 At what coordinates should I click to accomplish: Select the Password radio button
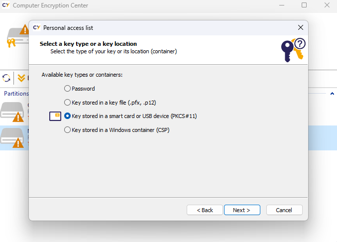pyautogui.click(x=68, y=89)
